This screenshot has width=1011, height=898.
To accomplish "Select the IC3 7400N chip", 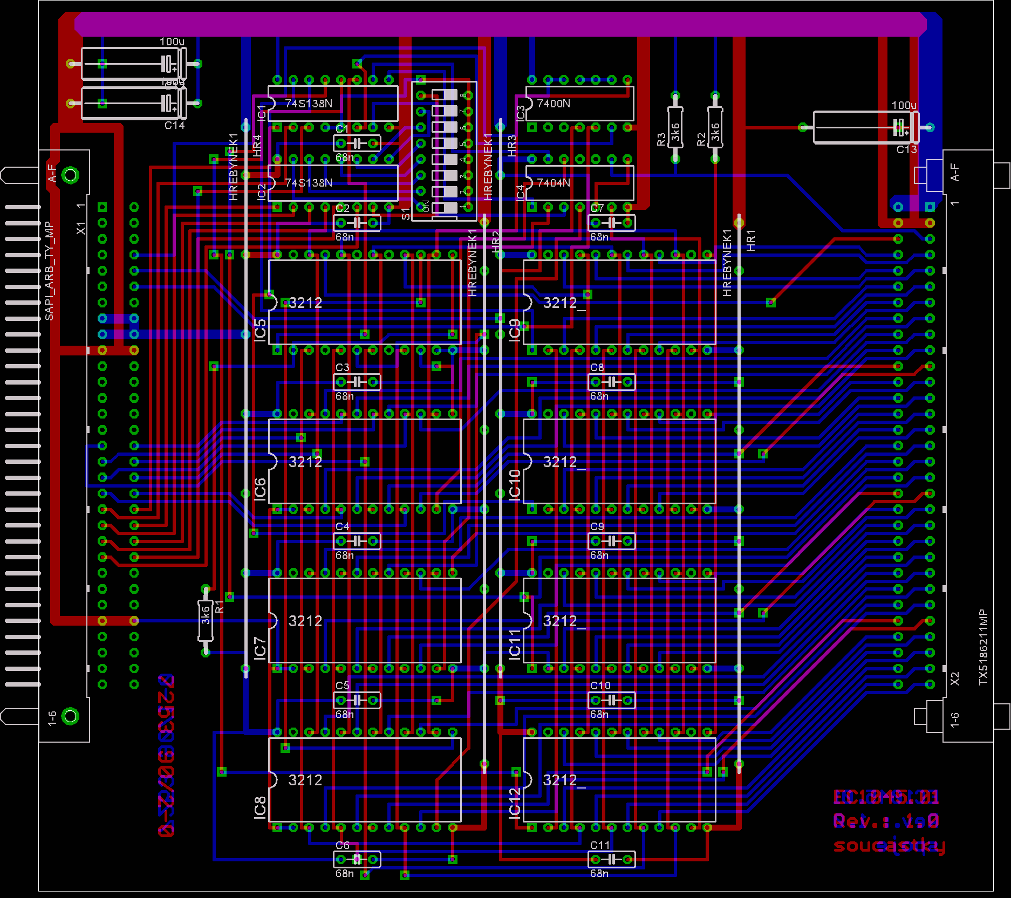I will point(579,103).
